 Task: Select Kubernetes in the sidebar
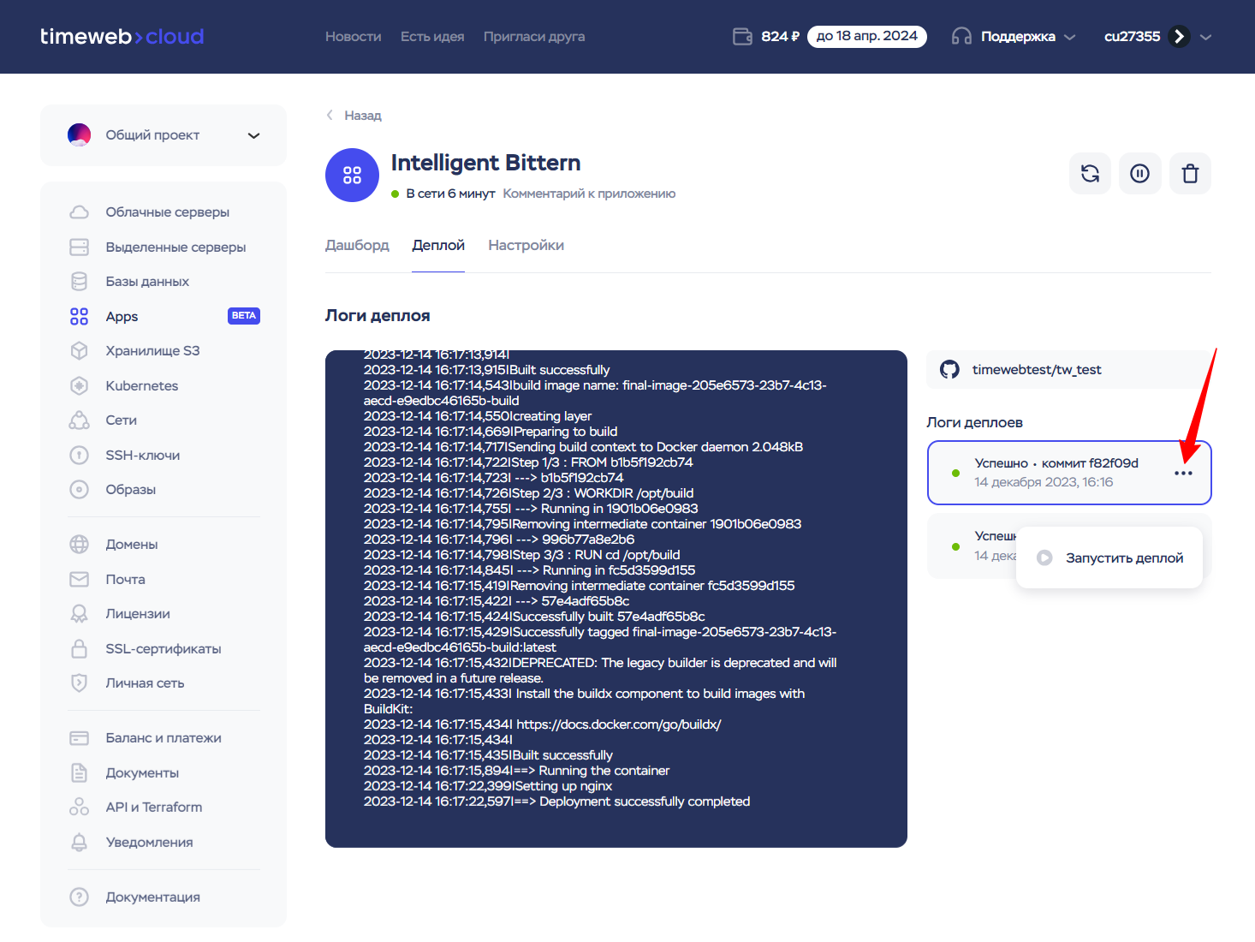[140, 385]
